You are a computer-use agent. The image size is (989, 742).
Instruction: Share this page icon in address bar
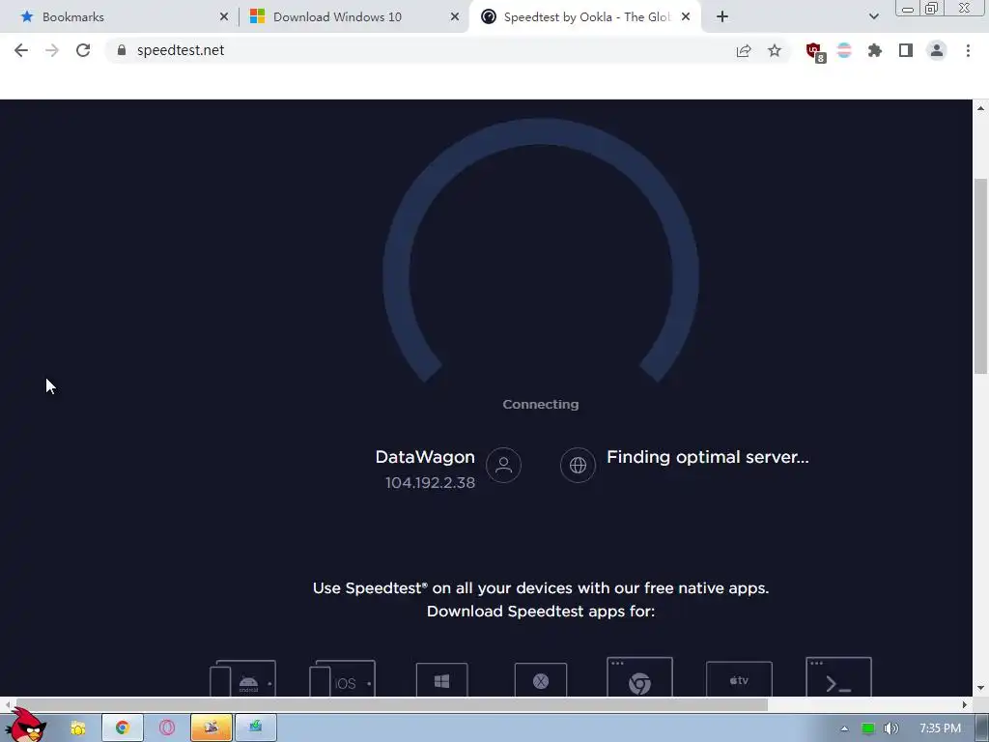click(744, 50)
